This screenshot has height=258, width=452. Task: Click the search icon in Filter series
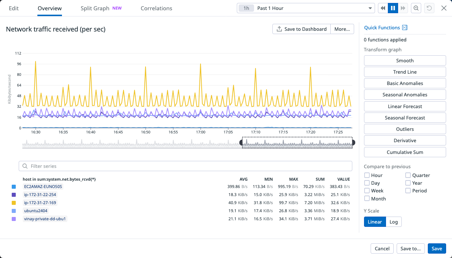[x=25, y=166]
